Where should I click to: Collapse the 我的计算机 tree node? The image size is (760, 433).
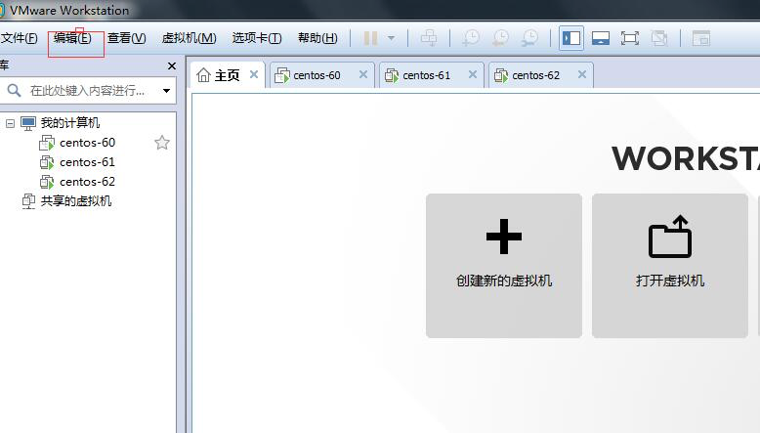(10, 123)
